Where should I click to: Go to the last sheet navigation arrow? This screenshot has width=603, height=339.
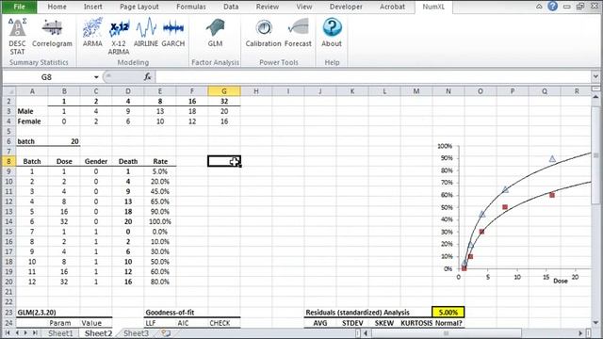coord(35,332)
